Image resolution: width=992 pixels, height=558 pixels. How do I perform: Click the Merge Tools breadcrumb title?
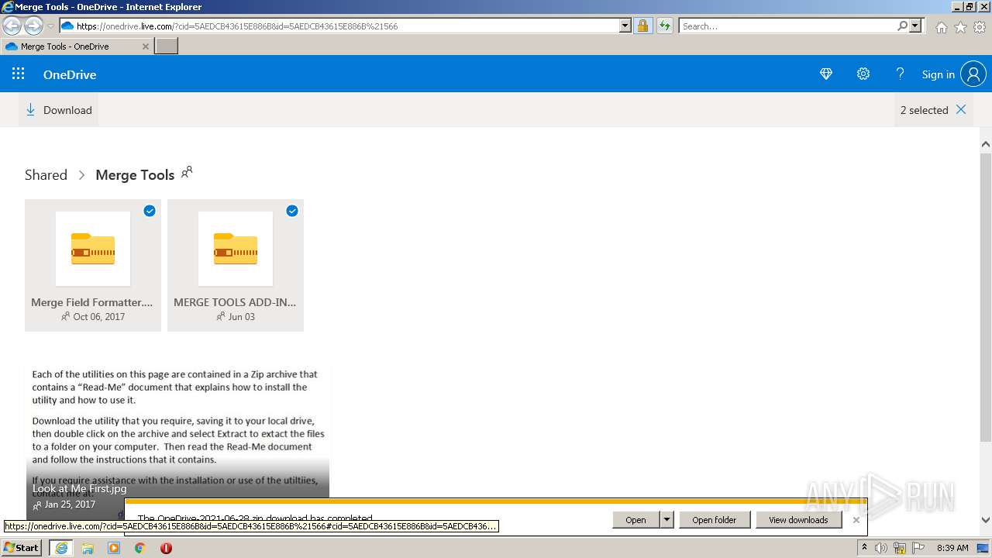pyautogui.click(x=135, y=174)
